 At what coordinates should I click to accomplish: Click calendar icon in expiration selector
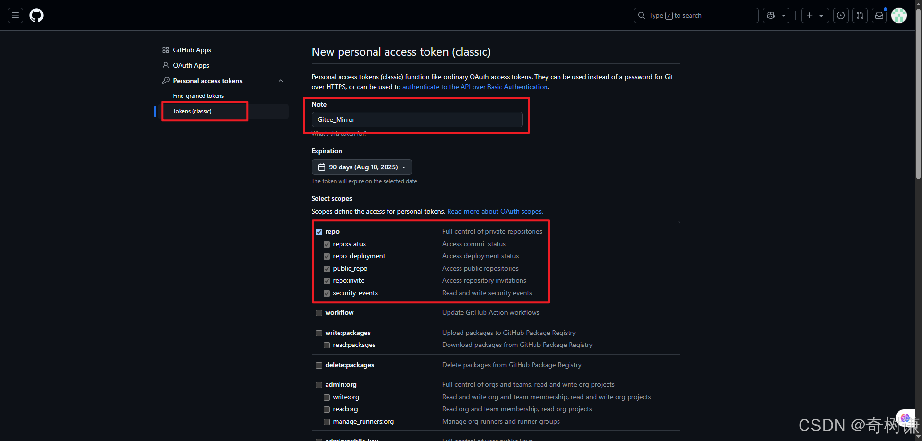click(x=322, y=167)
